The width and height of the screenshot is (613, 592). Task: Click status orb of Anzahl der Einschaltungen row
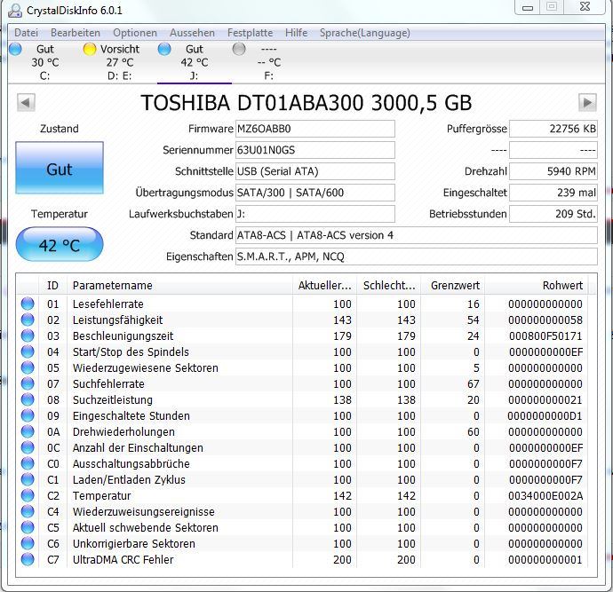[28, 448]
